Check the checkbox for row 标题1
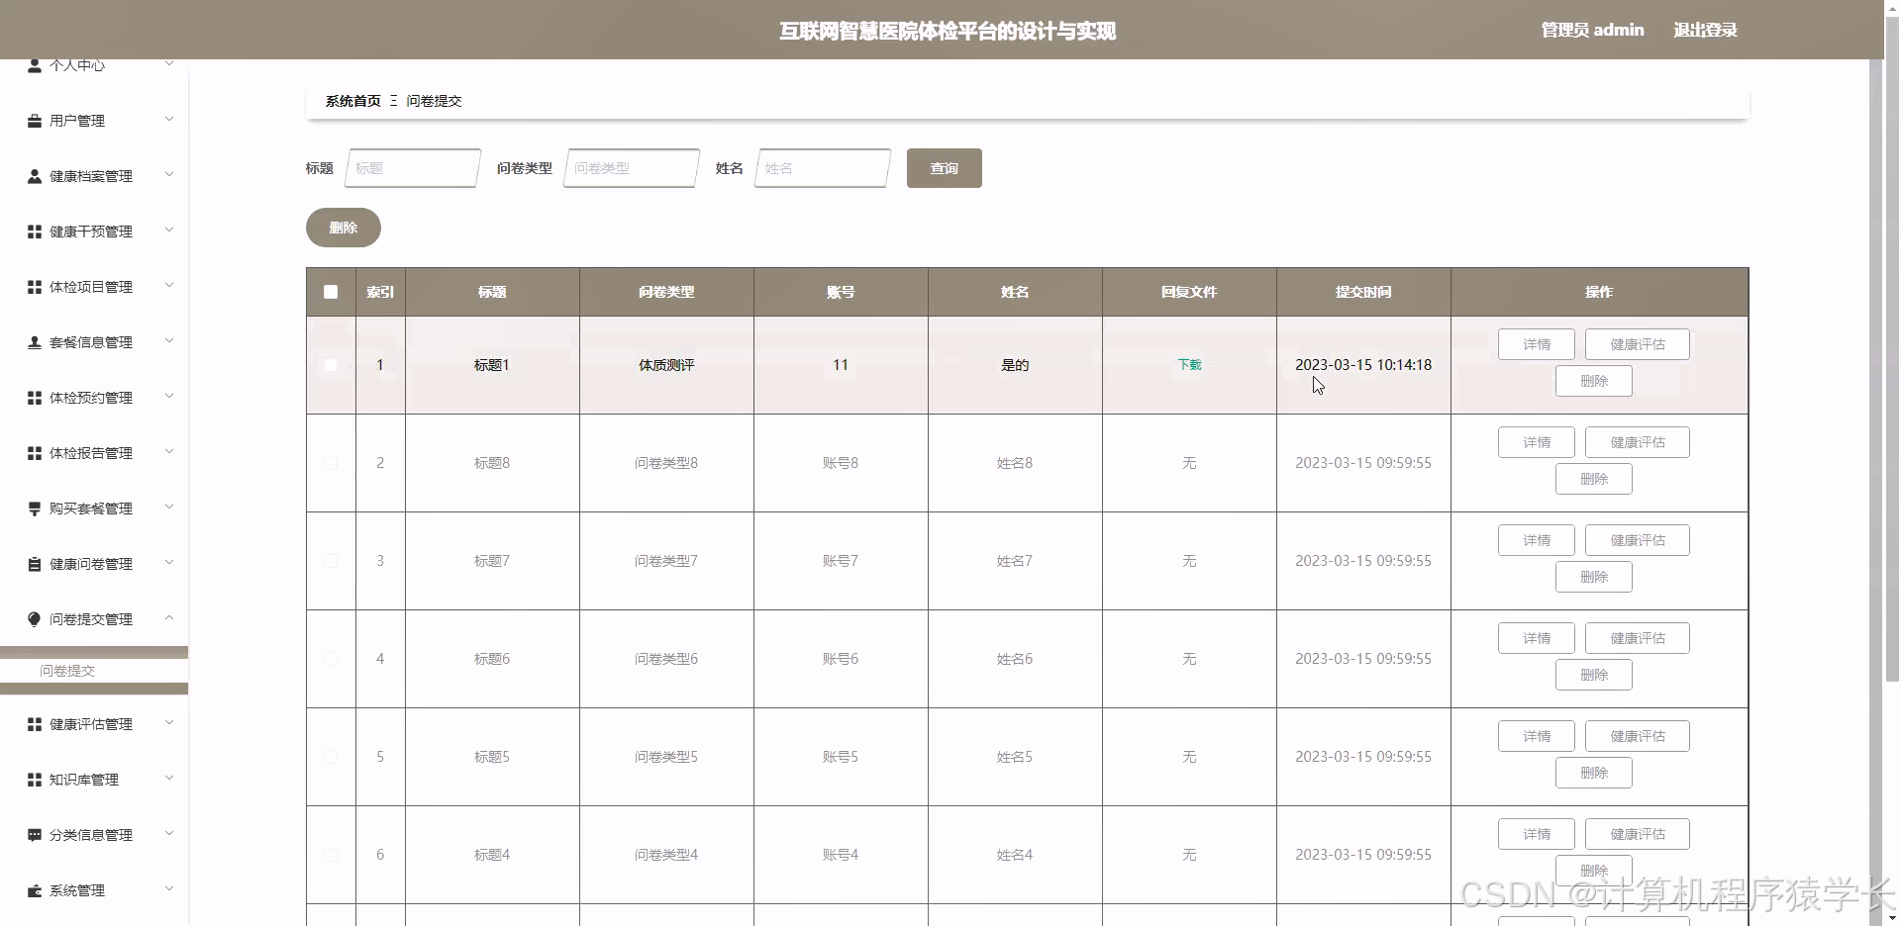The image size is (1901, 926). 331,365
